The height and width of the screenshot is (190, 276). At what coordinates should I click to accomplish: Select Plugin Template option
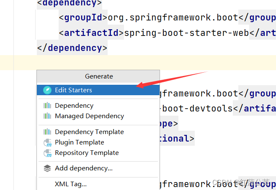click(98, 142)
